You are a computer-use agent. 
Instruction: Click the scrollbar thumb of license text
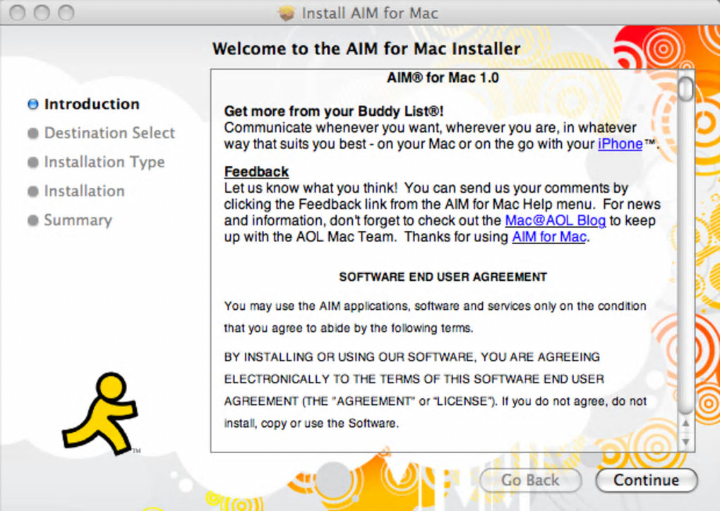[685, 89]
